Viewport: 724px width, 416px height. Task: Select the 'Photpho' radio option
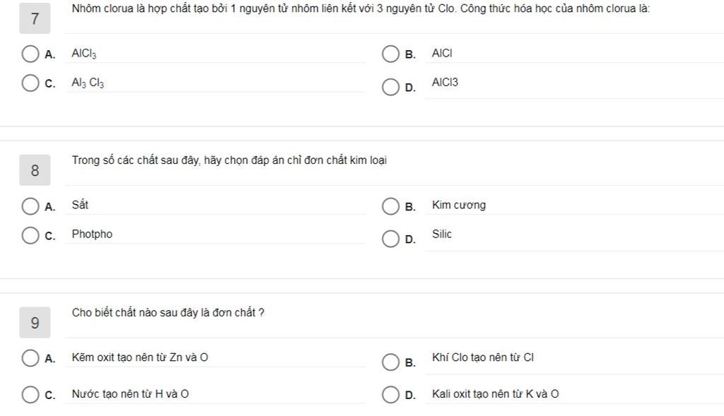[30, 235]
